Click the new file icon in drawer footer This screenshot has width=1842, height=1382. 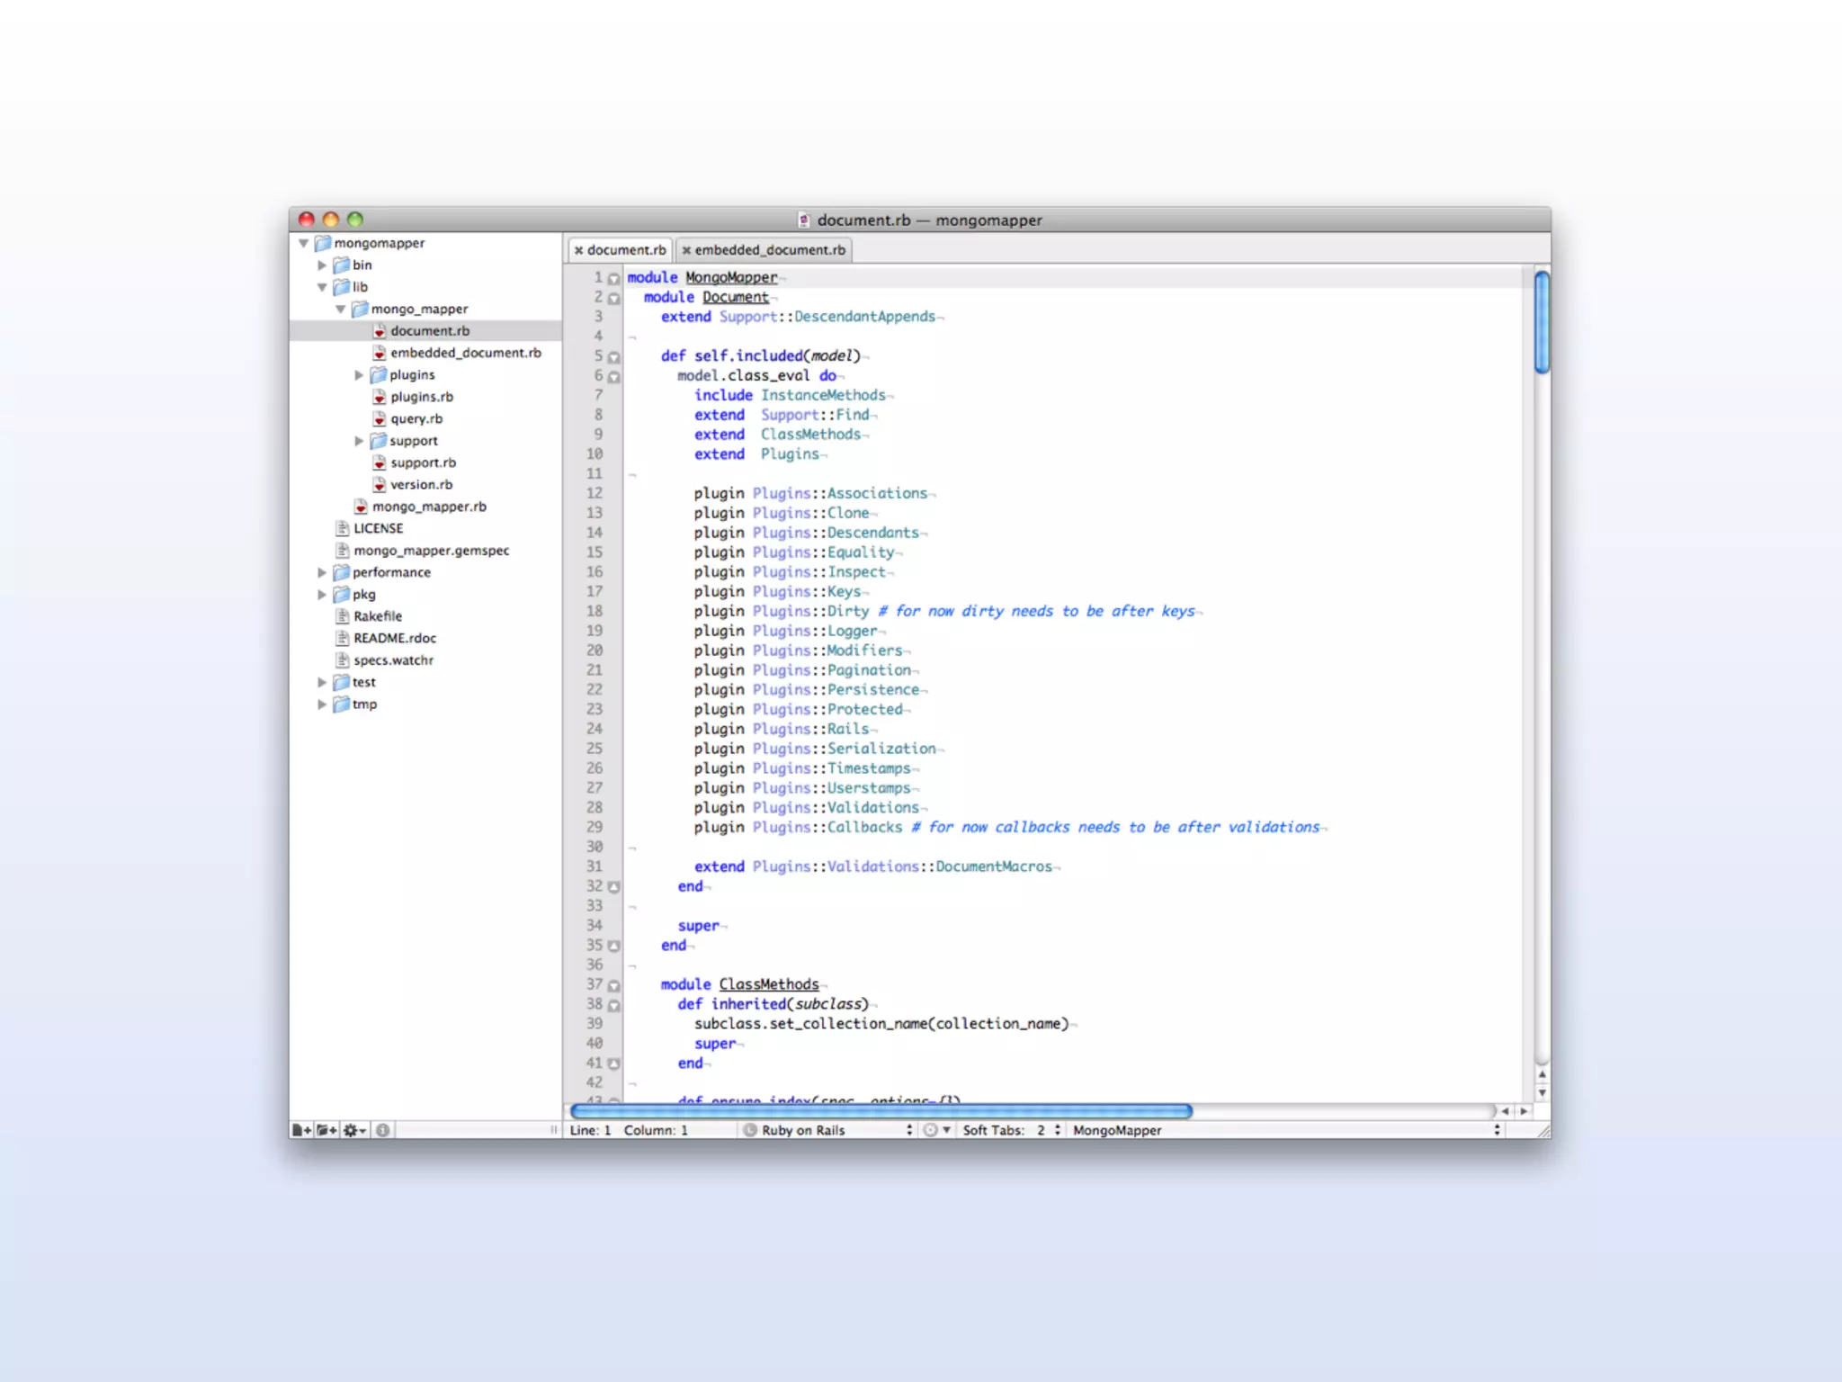tap(301, 1130)
